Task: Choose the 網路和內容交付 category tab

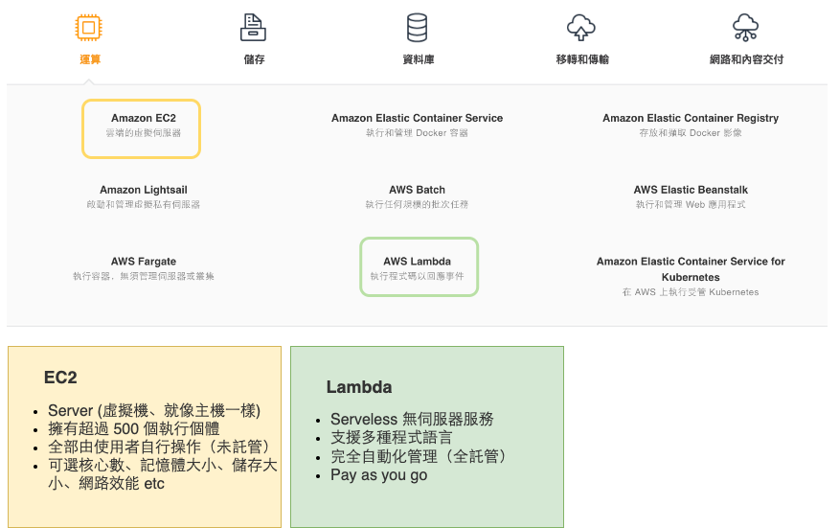Action: coord(746,59)
